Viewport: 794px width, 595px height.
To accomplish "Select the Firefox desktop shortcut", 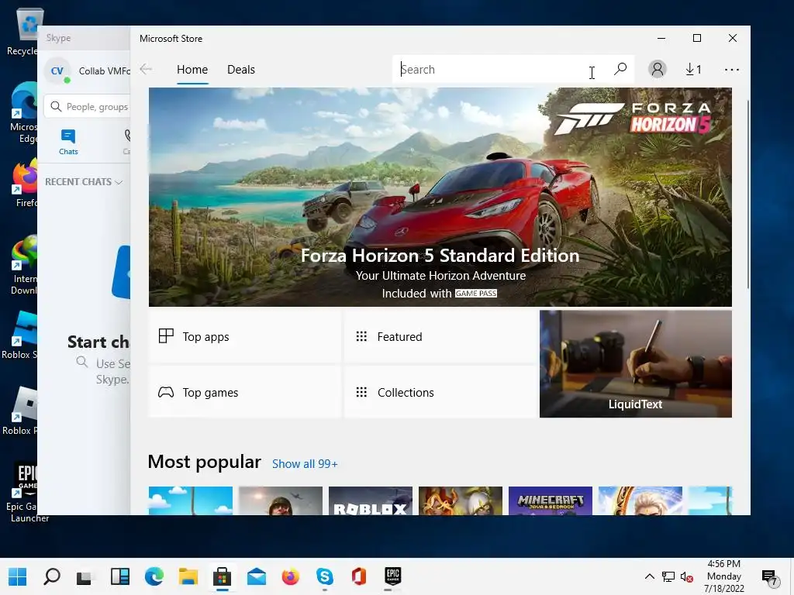I will pyautogui.click(x=24, y=183).
